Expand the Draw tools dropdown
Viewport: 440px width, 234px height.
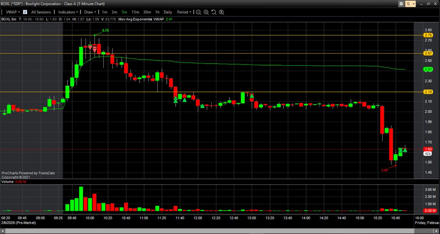tap(90, 12)
